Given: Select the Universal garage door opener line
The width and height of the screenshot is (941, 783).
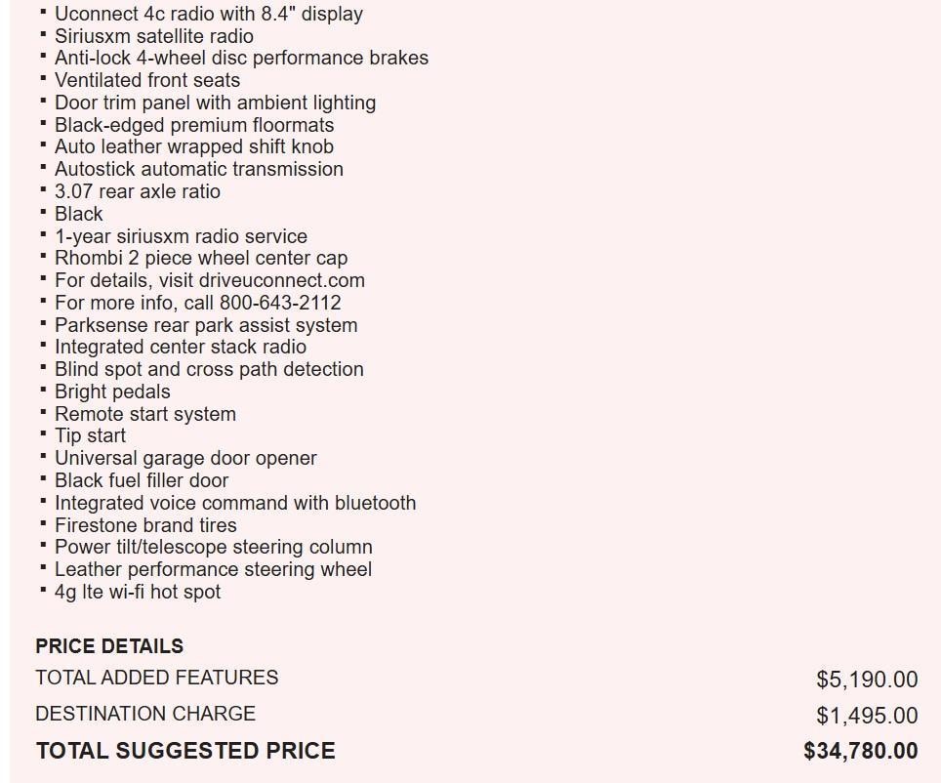Looking at the screenshot, I should pyautogui.click(x=185, y=458).
